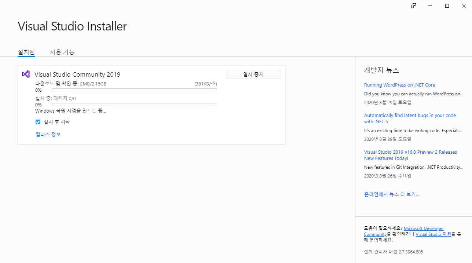Click the 개발자 뉴스 heading
The image size is (472, 263).
(381, 70)
